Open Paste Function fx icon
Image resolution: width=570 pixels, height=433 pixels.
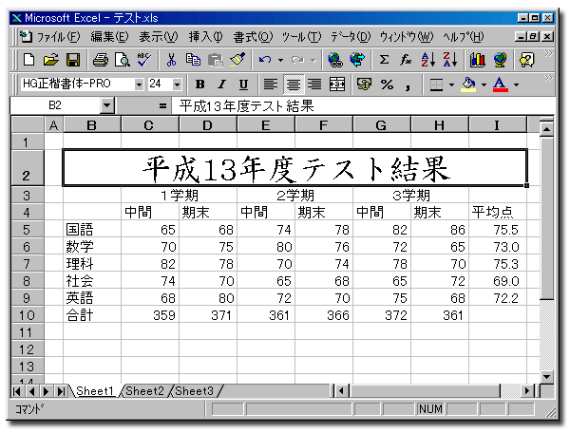point(406,60)
